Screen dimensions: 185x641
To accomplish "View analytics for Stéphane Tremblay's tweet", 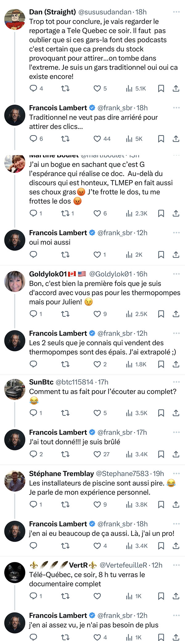I will click(x=137, y=505).
